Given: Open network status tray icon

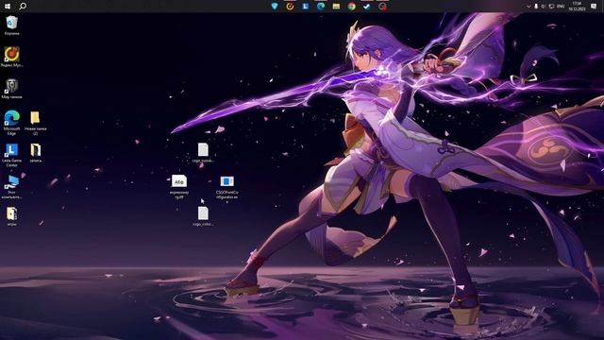Looking at the screenshot, I should (551, 7).
